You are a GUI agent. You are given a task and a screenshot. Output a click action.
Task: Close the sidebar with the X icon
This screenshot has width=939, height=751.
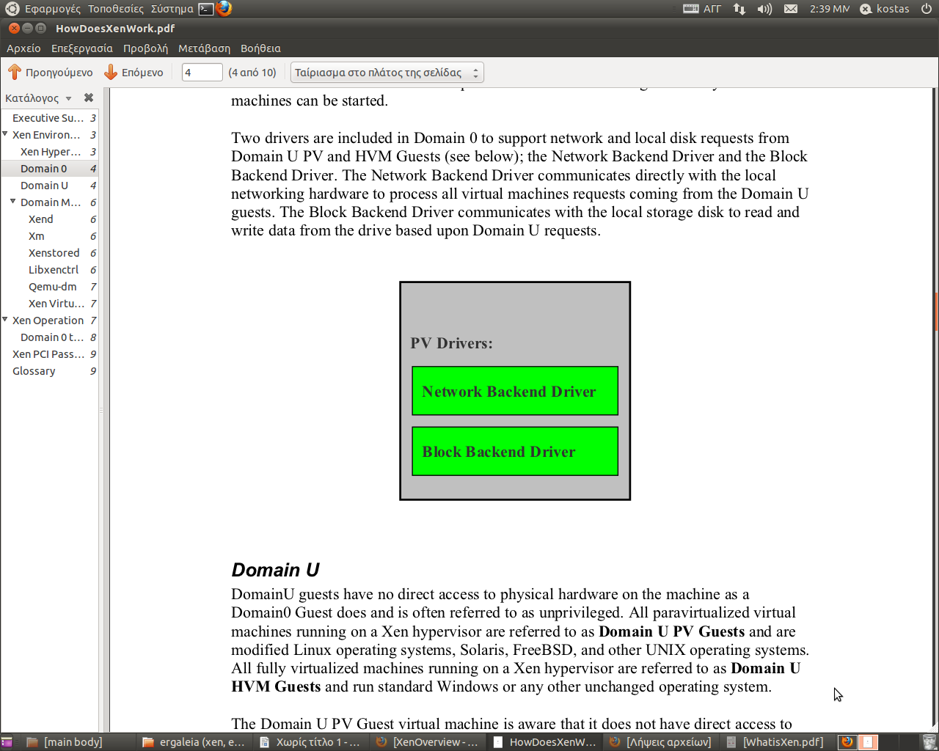(x=89, y=98)
